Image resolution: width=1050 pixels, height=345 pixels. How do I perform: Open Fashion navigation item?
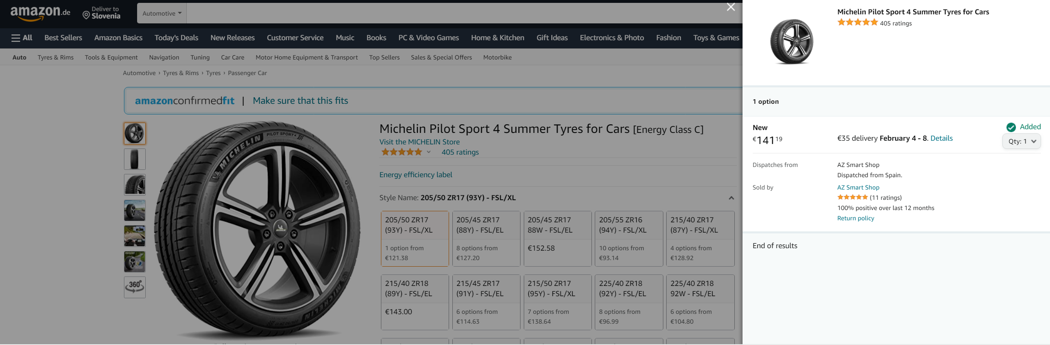coord(669,38)
